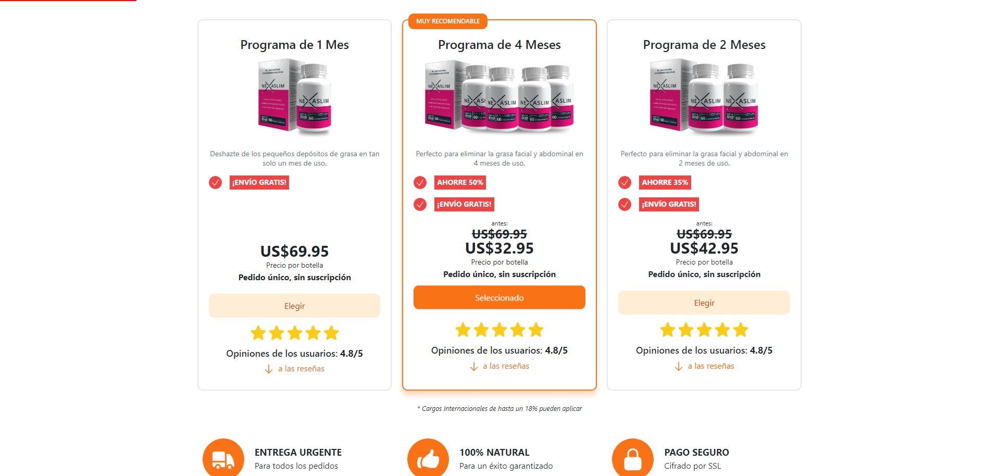
Task: Click the MUY RECOMENDABLE badge
Action: coord(448,21)
